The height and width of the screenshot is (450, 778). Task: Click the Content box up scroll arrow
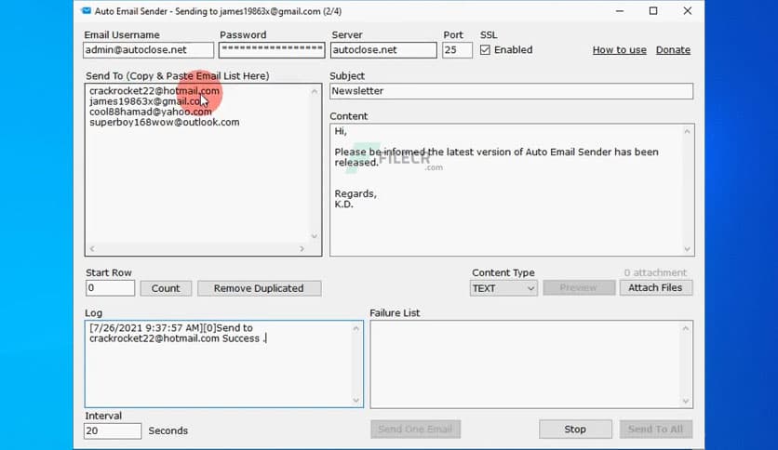[x=687, y=131]
